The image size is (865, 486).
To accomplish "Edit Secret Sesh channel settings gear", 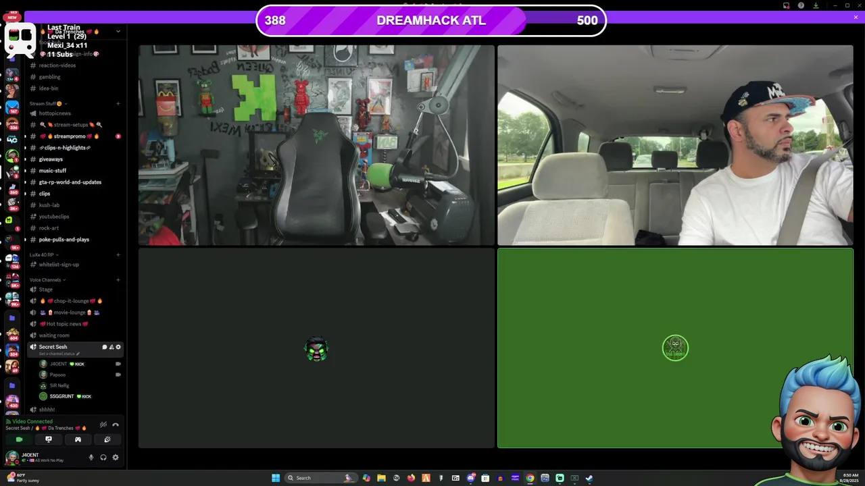I will tap(118, 347).
